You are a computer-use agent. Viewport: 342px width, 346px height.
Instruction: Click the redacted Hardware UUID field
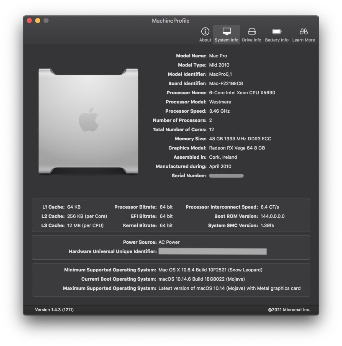[213, 251]
